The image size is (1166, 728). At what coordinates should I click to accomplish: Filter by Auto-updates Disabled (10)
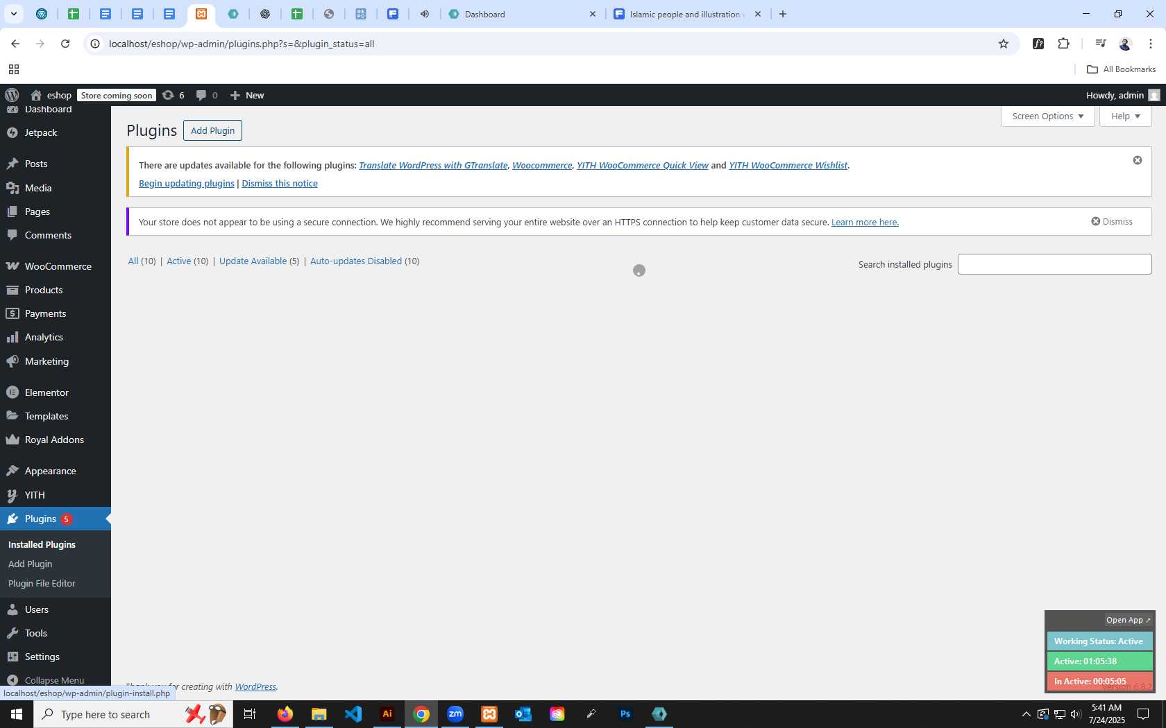[364, 261]
